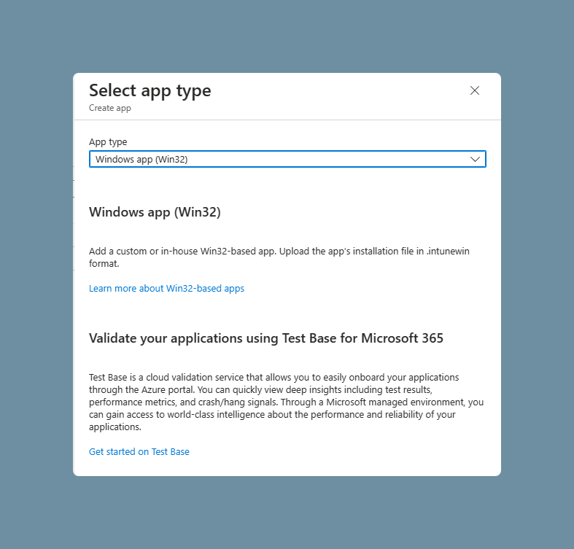Viewport: 574px width, 549px height.
Task: Expand the dropdown chevron arrow
Action: [475, 159]
